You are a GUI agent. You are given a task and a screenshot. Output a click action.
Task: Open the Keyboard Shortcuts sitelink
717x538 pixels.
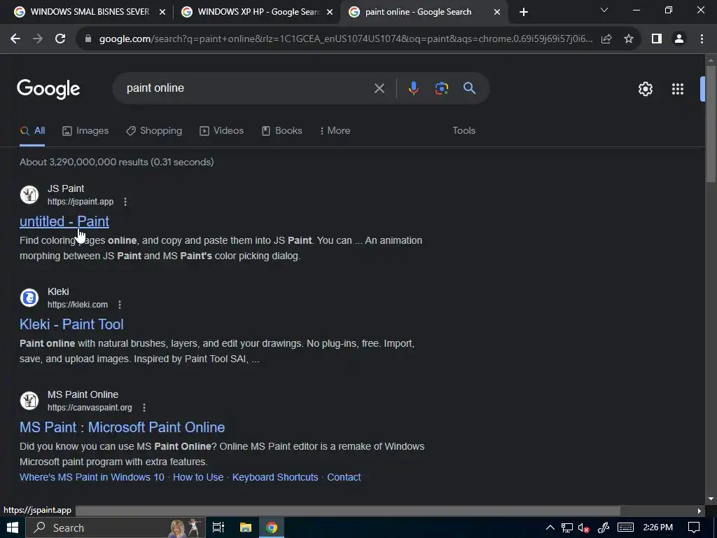coord(275,477)
